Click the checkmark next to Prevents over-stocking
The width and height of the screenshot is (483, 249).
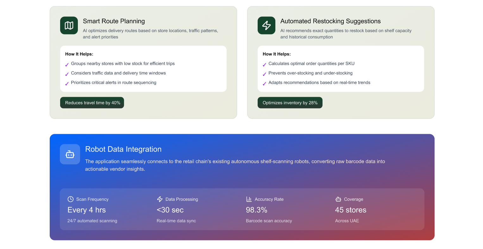264,74
